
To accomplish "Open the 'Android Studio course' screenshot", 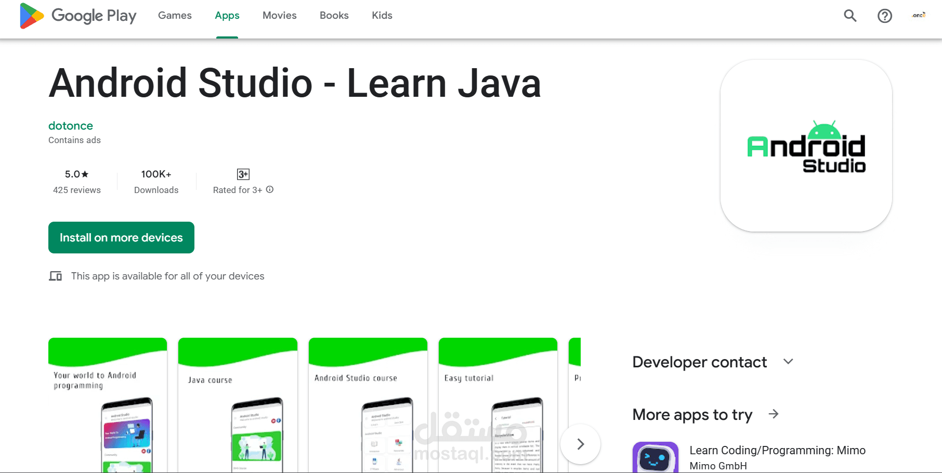I will [368, 405].
